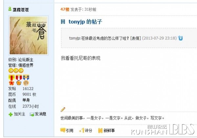
Task: Click the pencil edit icon below post
Action: click(63, 109)
